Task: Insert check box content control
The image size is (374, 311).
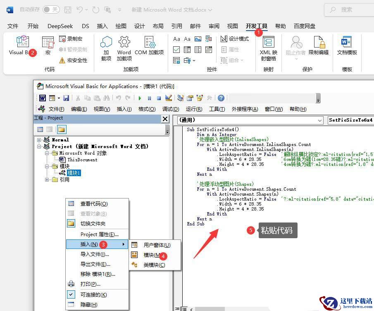Action: 176,50
